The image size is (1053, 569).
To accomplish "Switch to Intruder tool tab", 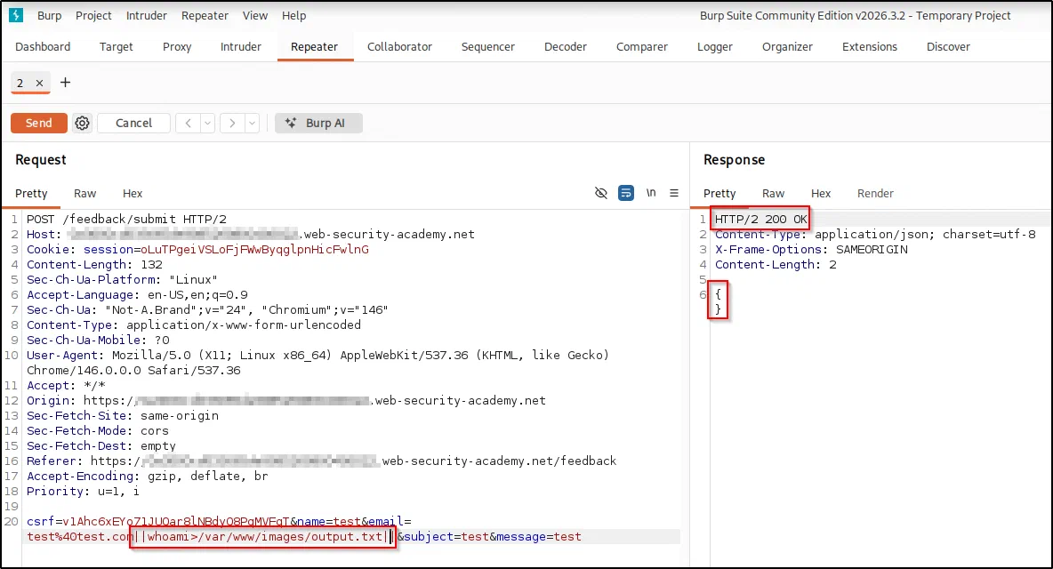I will [240, 46].
